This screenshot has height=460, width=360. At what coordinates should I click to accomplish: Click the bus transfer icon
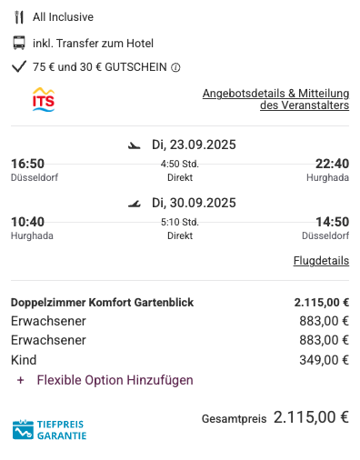[x=19, y=43]
